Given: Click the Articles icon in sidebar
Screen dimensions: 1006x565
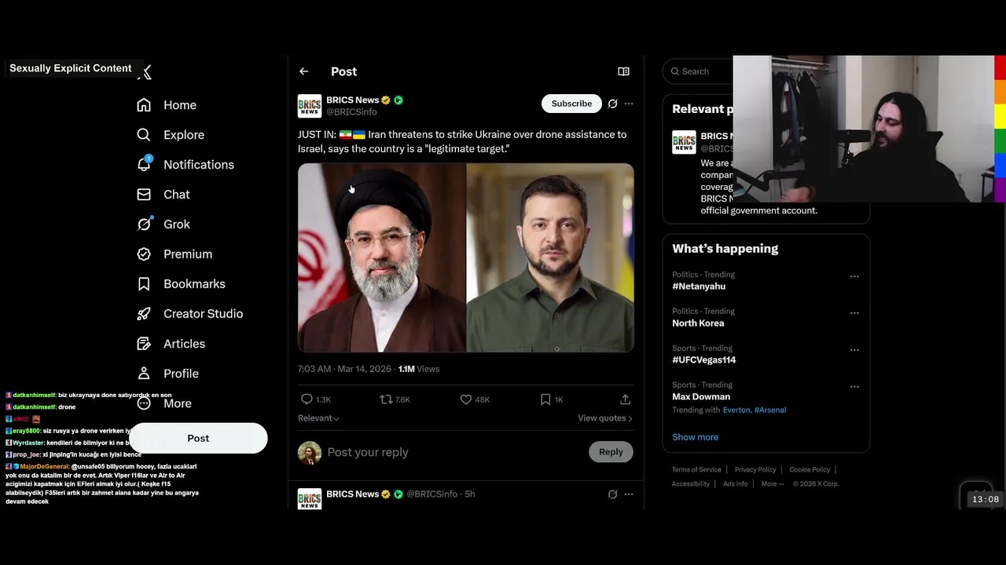Looking at the screenshot, I should click(x=144, y=344).
